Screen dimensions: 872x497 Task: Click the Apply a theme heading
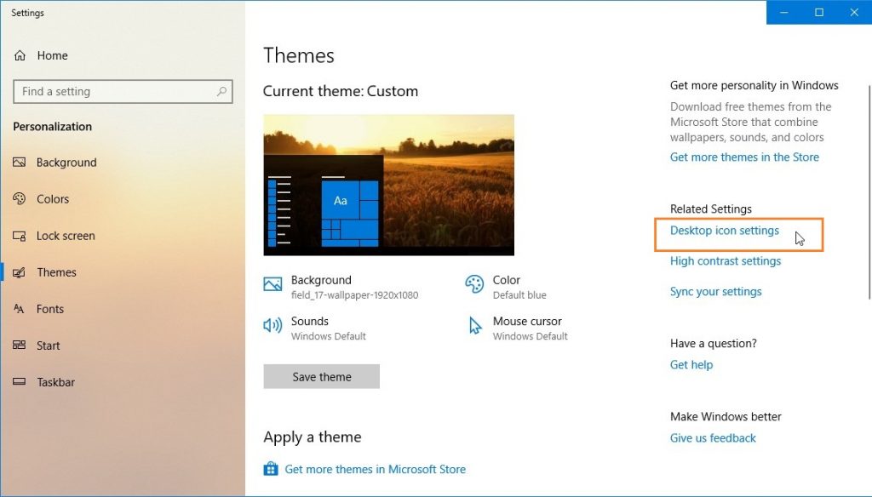point(313,437)
